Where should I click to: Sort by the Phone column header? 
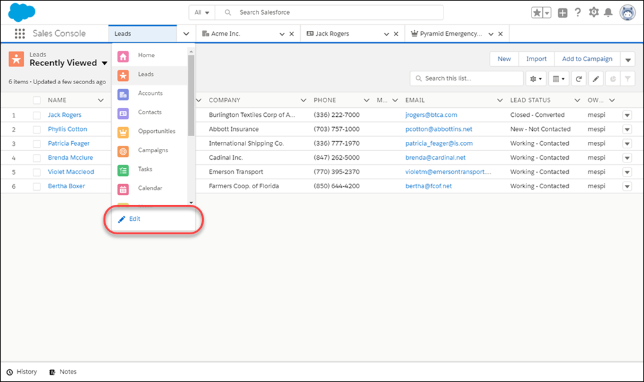pos(325,100)
